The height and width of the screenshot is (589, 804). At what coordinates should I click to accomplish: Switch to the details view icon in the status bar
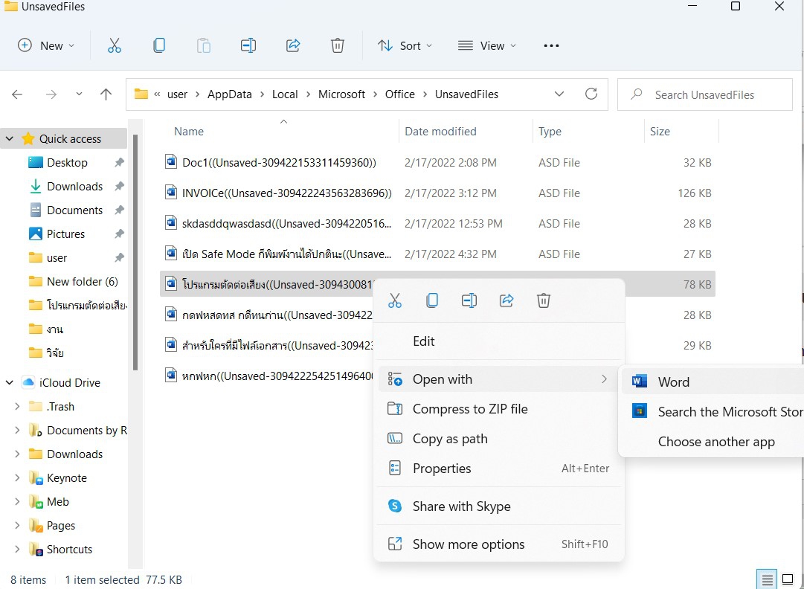[x=765, y=579]
